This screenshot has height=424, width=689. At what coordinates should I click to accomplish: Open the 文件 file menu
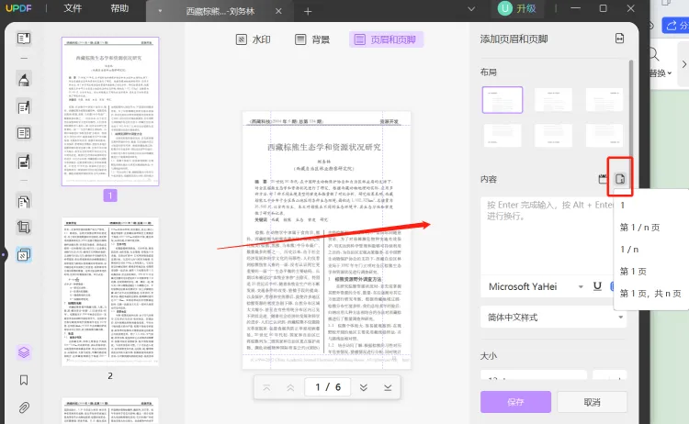pos(73,8)
